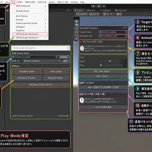Click the 選択 button beside candidates dropdown
Viewport: 152px width, 152px height.
tap(65, 61)
